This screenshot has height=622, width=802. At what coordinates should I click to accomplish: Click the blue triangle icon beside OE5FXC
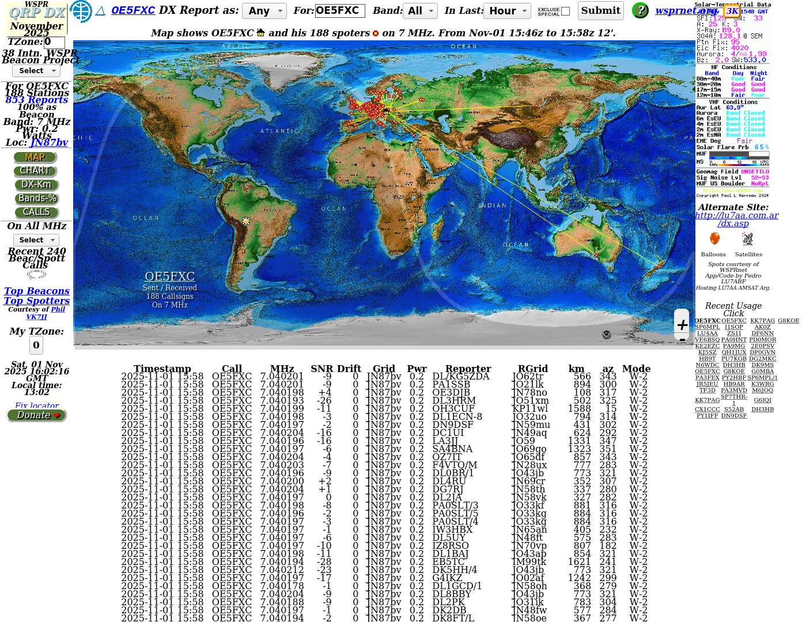100,11
